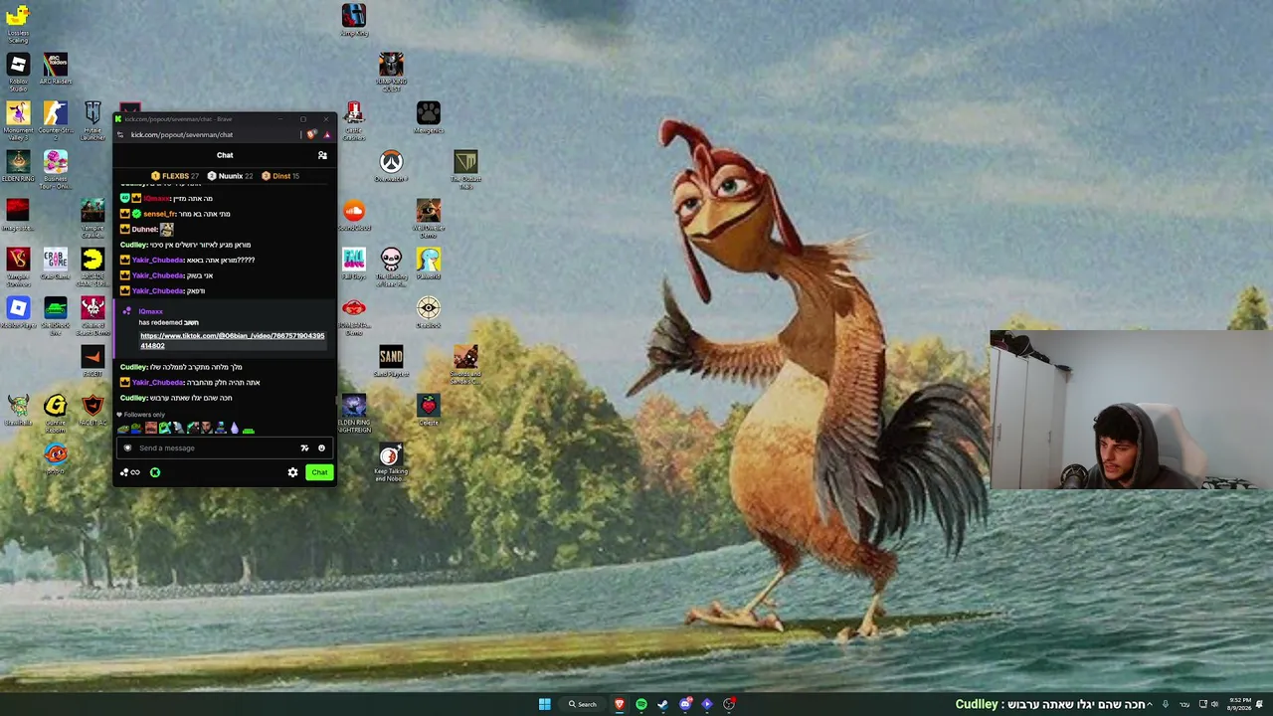Open the Deadlock desktop icon
Image resolution: width=1273 pixels, height=716 pixels.
(429, 313)
